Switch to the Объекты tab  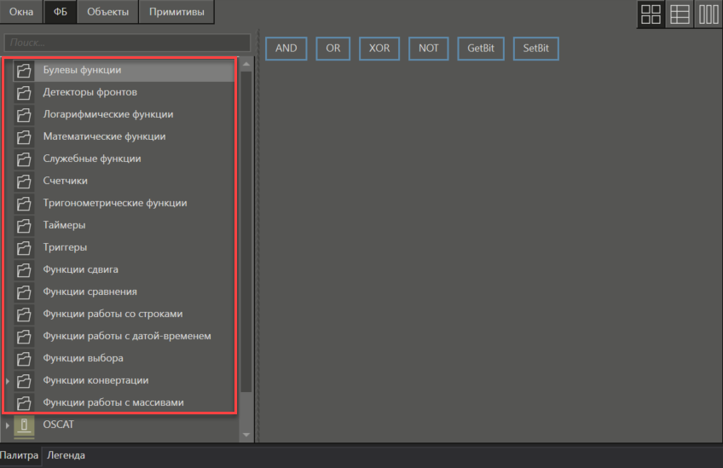point(108,12)
